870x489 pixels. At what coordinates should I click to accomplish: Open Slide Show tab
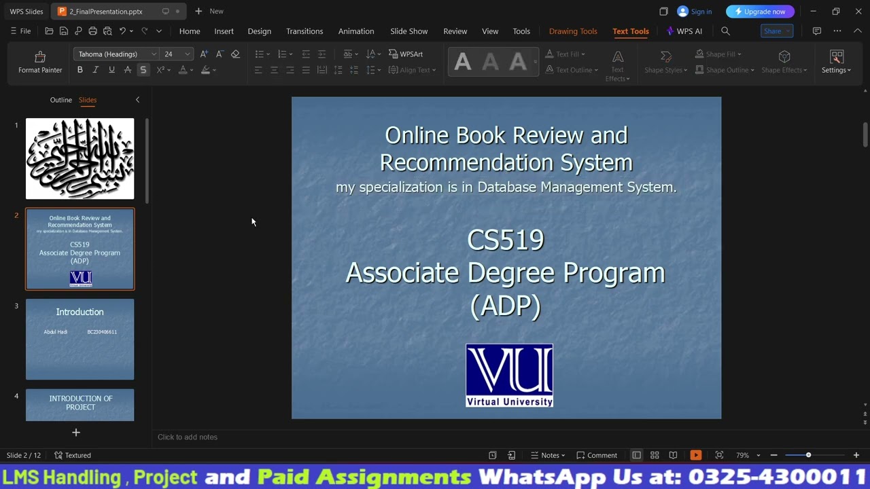[x=409, y=31]
